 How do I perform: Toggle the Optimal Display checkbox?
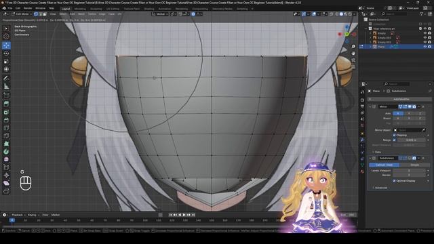(x=394, y=181)
